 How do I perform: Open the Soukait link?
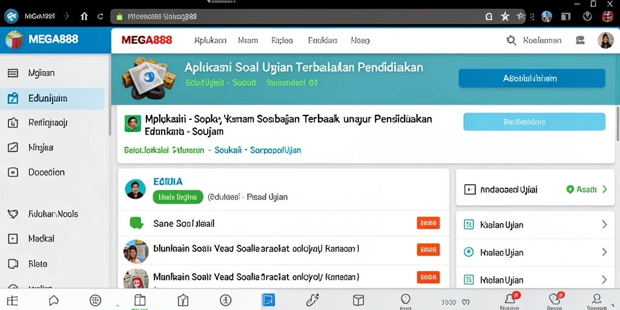pyautogui.click(x=228, y=150)
